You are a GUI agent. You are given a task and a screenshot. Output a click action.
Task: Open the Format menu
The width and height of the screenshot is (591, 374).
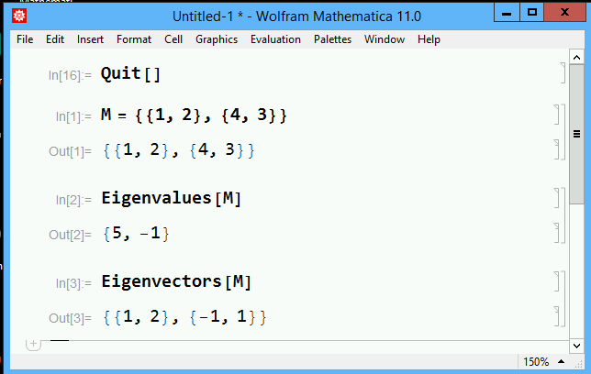tap(134, 39)
